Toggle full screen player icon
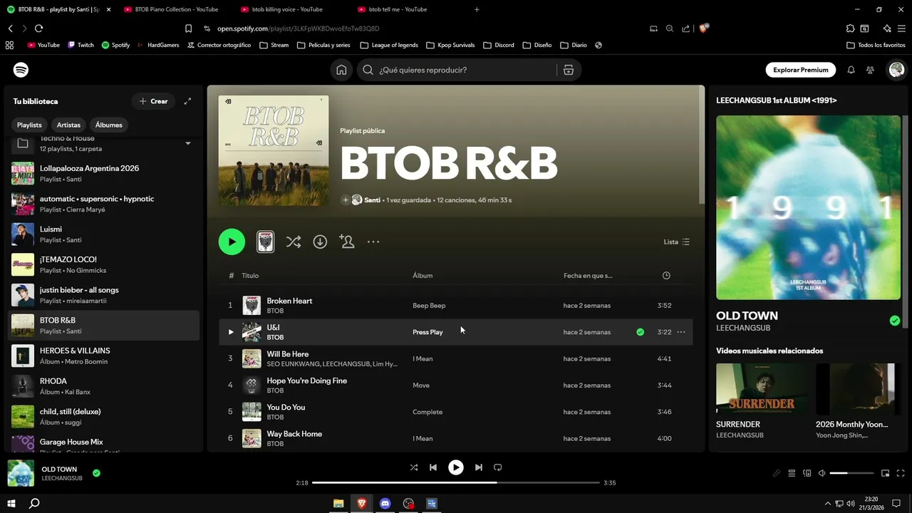 point(901,473)
